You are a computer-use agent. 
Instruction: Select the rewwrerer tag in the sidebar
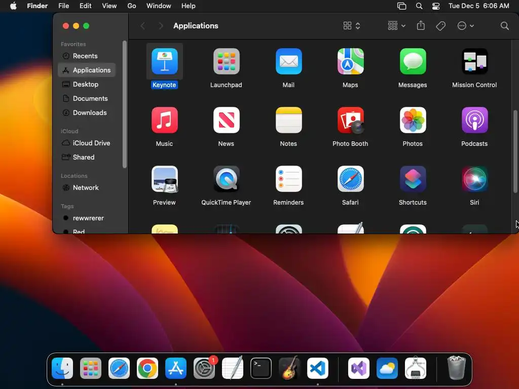[x=87, y=218]
